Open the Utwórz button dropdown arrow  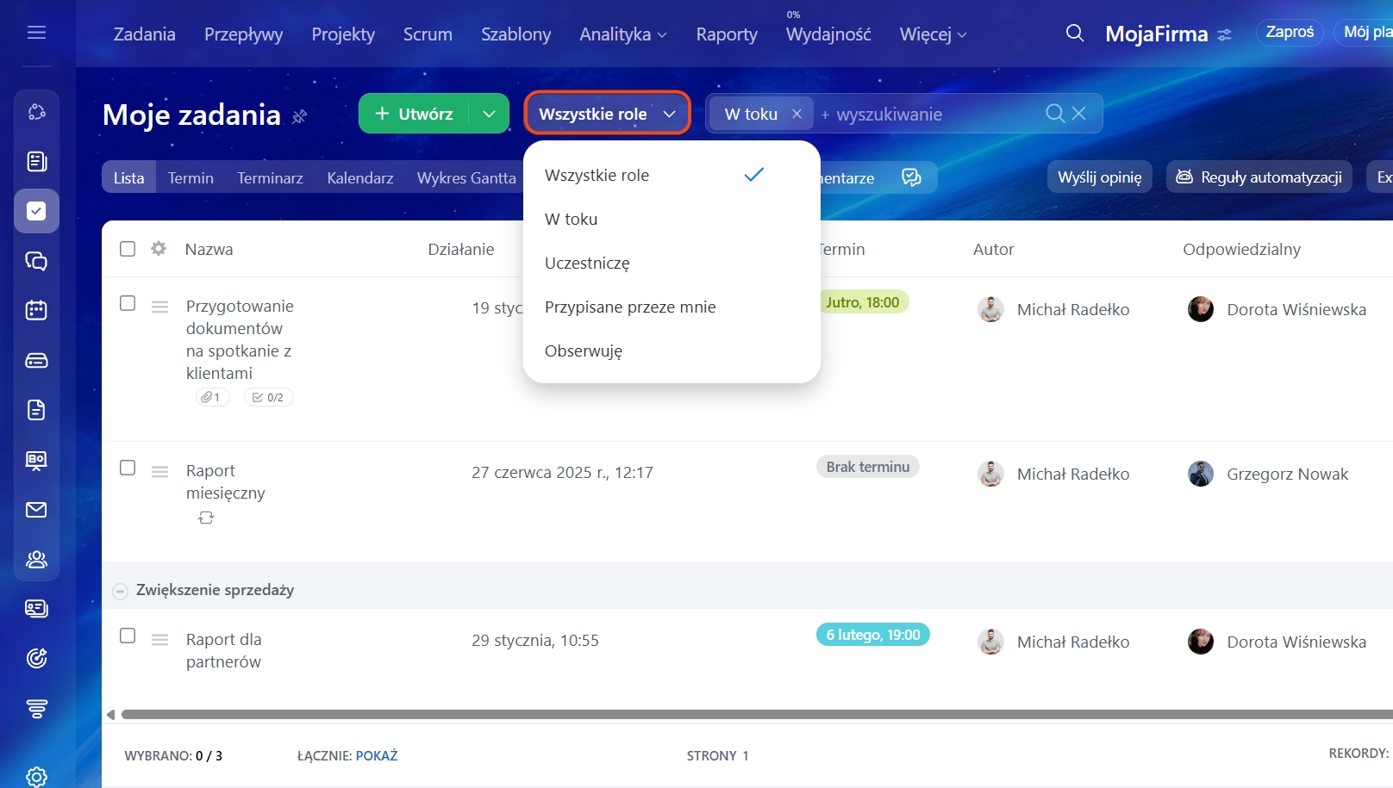pos(489,114)
